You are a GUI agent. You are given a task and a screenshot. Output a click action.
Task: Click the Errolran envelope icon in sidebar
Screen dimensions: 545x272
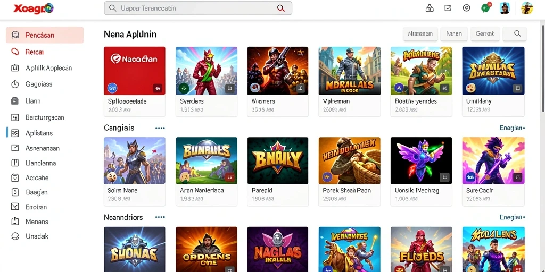tap(14, 207)
